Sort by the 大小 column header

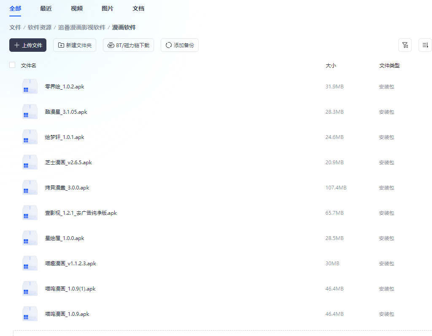(331, 66)
